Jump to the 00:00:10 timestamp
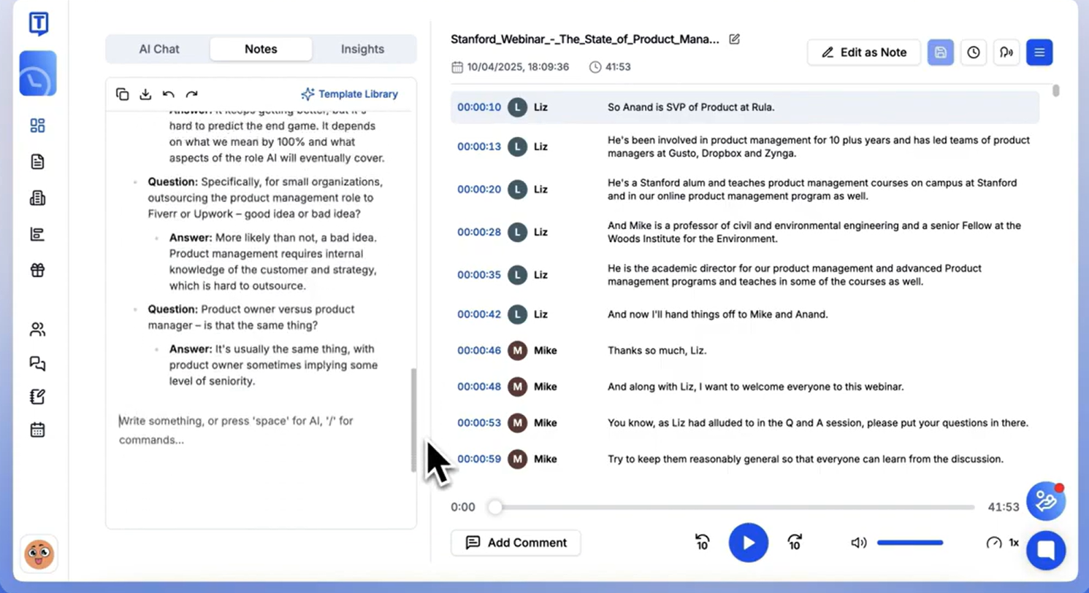The image size is (1089, 593). coord(479,107)
